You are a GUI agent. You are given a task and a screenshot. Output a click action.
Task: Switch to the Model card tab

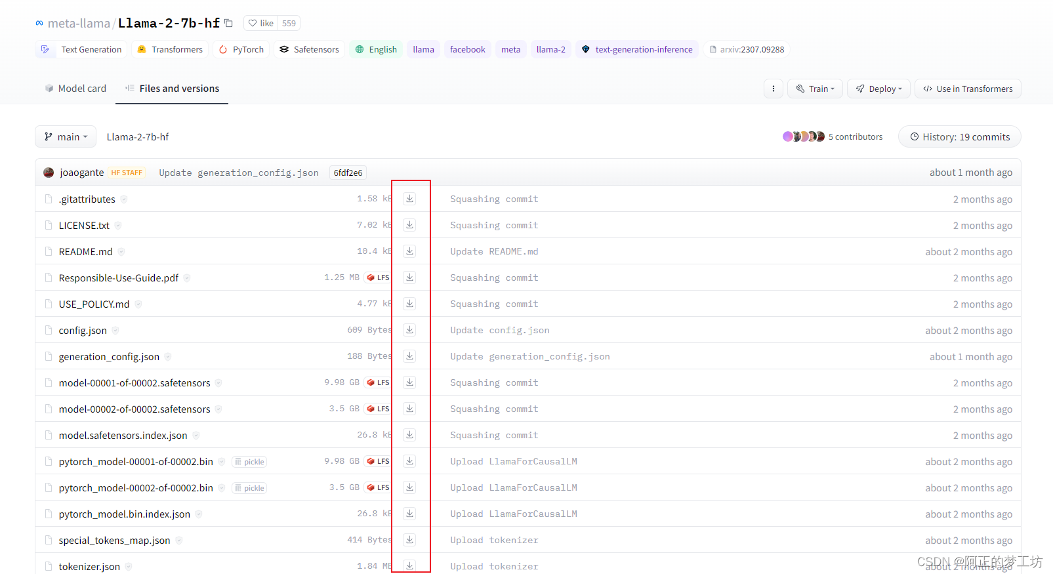(x=75, y=89)
